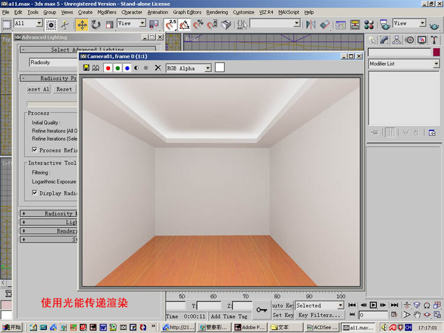This screenshot has height=333, width=444.
Task: Click the Mirror selected objects icon
Action: point(311,25)
